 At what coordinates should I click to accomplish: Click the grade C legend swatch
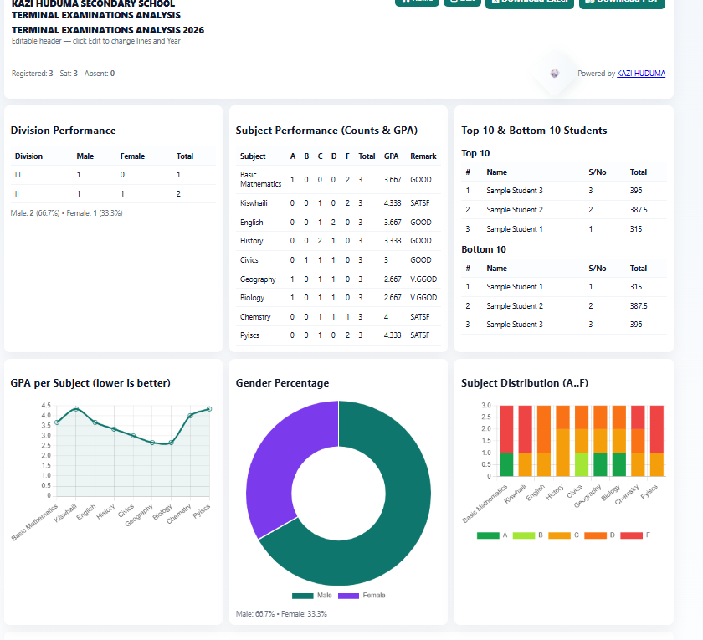[560, 535]
